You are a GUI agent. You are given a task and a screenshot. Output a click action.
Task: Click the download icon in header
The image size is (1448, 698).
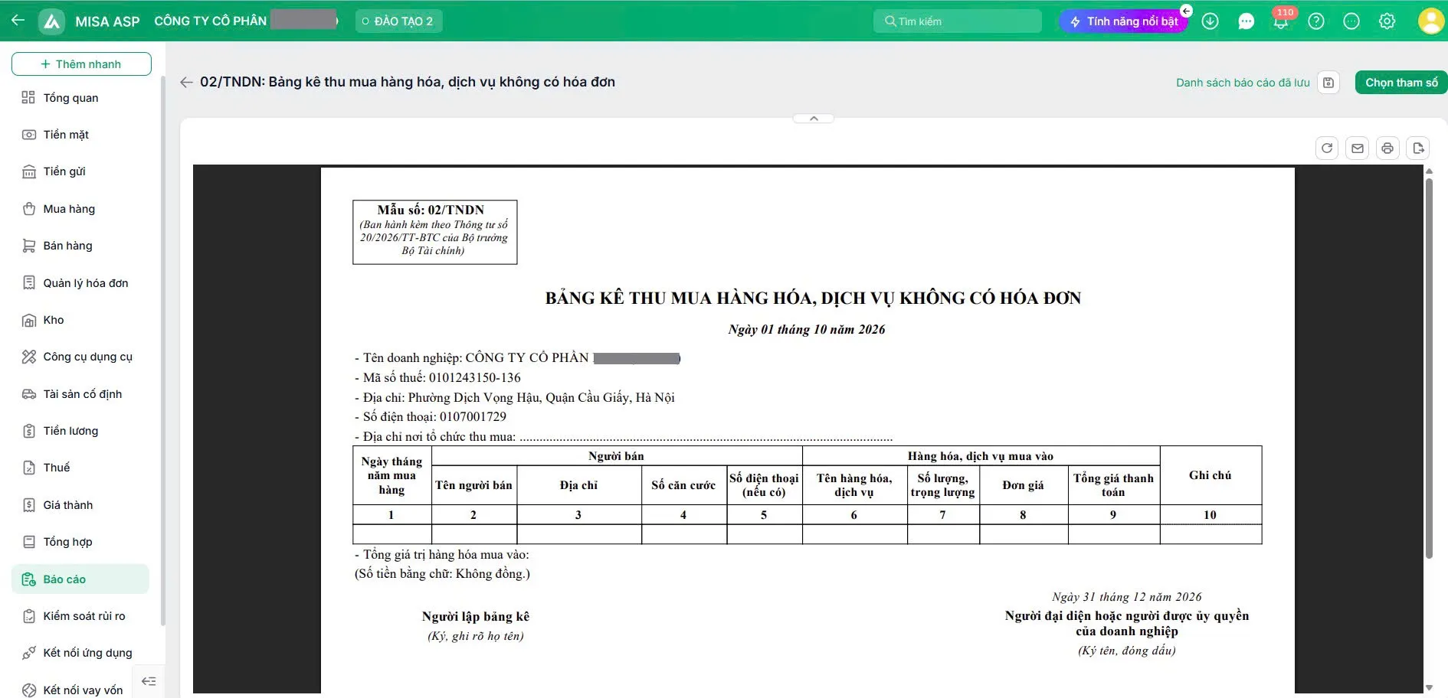point(1210,21)
